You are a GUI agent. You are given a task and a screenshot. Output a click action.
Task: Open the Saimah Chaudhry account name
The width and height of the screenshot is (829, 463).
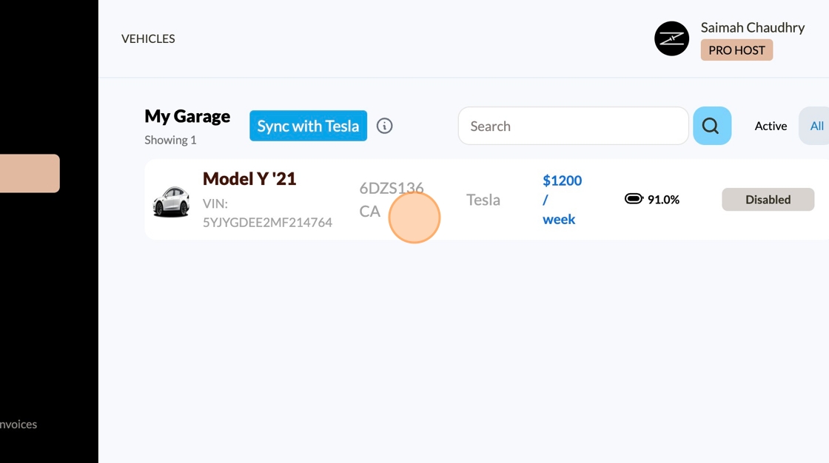point(752,27)
